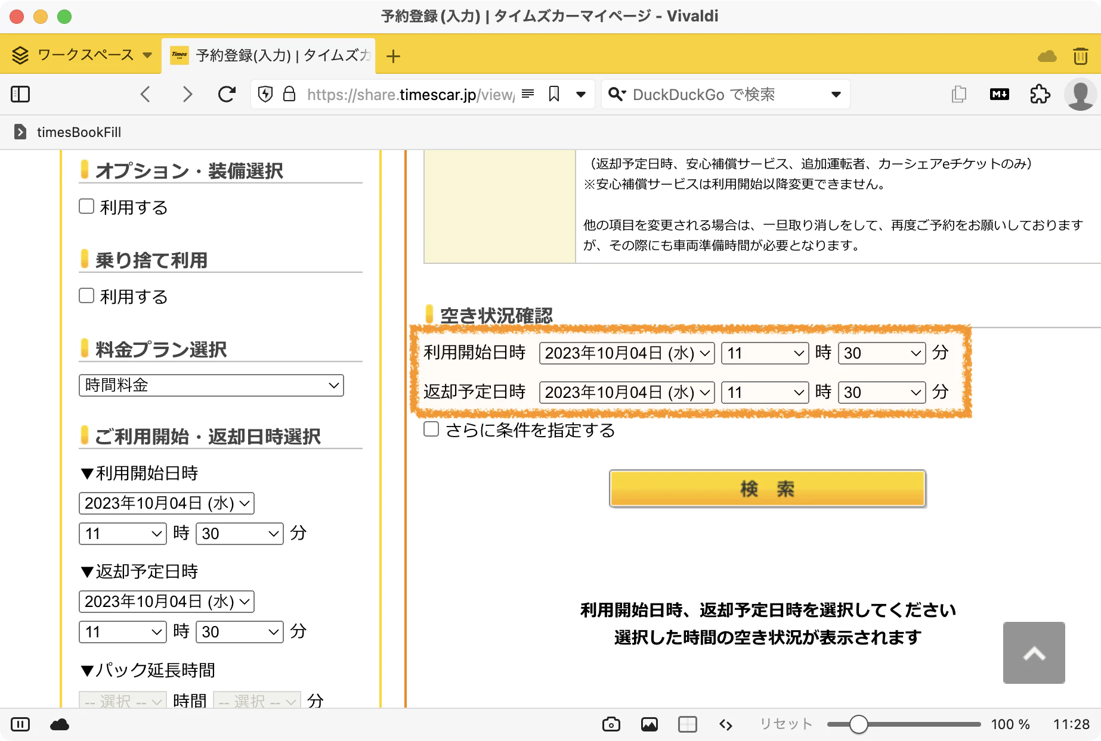
Task: Click sync cloud icon in status bar
Action: pyautogui.click(x=60, y=724)
